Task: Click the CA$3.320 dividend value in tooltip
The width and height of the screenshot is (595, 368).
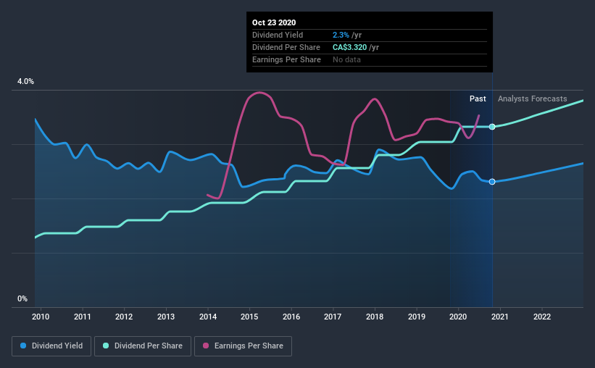Action: [350, 47]
